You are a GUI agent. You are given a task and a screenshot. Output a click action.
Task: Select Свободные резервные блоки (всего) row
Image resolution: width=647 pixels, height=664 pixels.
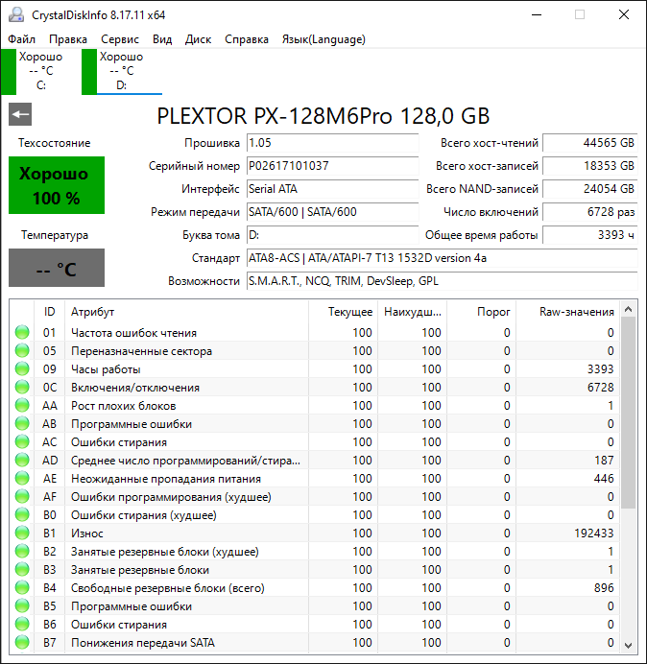(x=315, y=587)
